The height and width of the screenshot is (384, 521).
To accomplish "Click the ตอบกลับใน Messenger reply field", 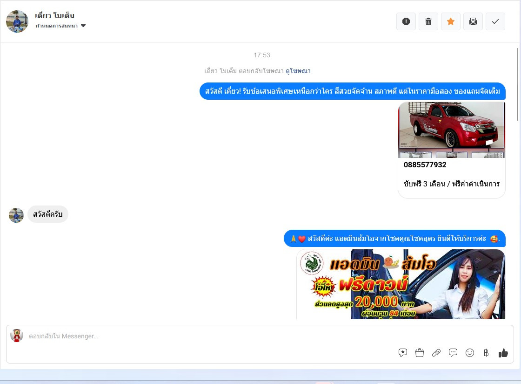I will [x=260, y=336].
